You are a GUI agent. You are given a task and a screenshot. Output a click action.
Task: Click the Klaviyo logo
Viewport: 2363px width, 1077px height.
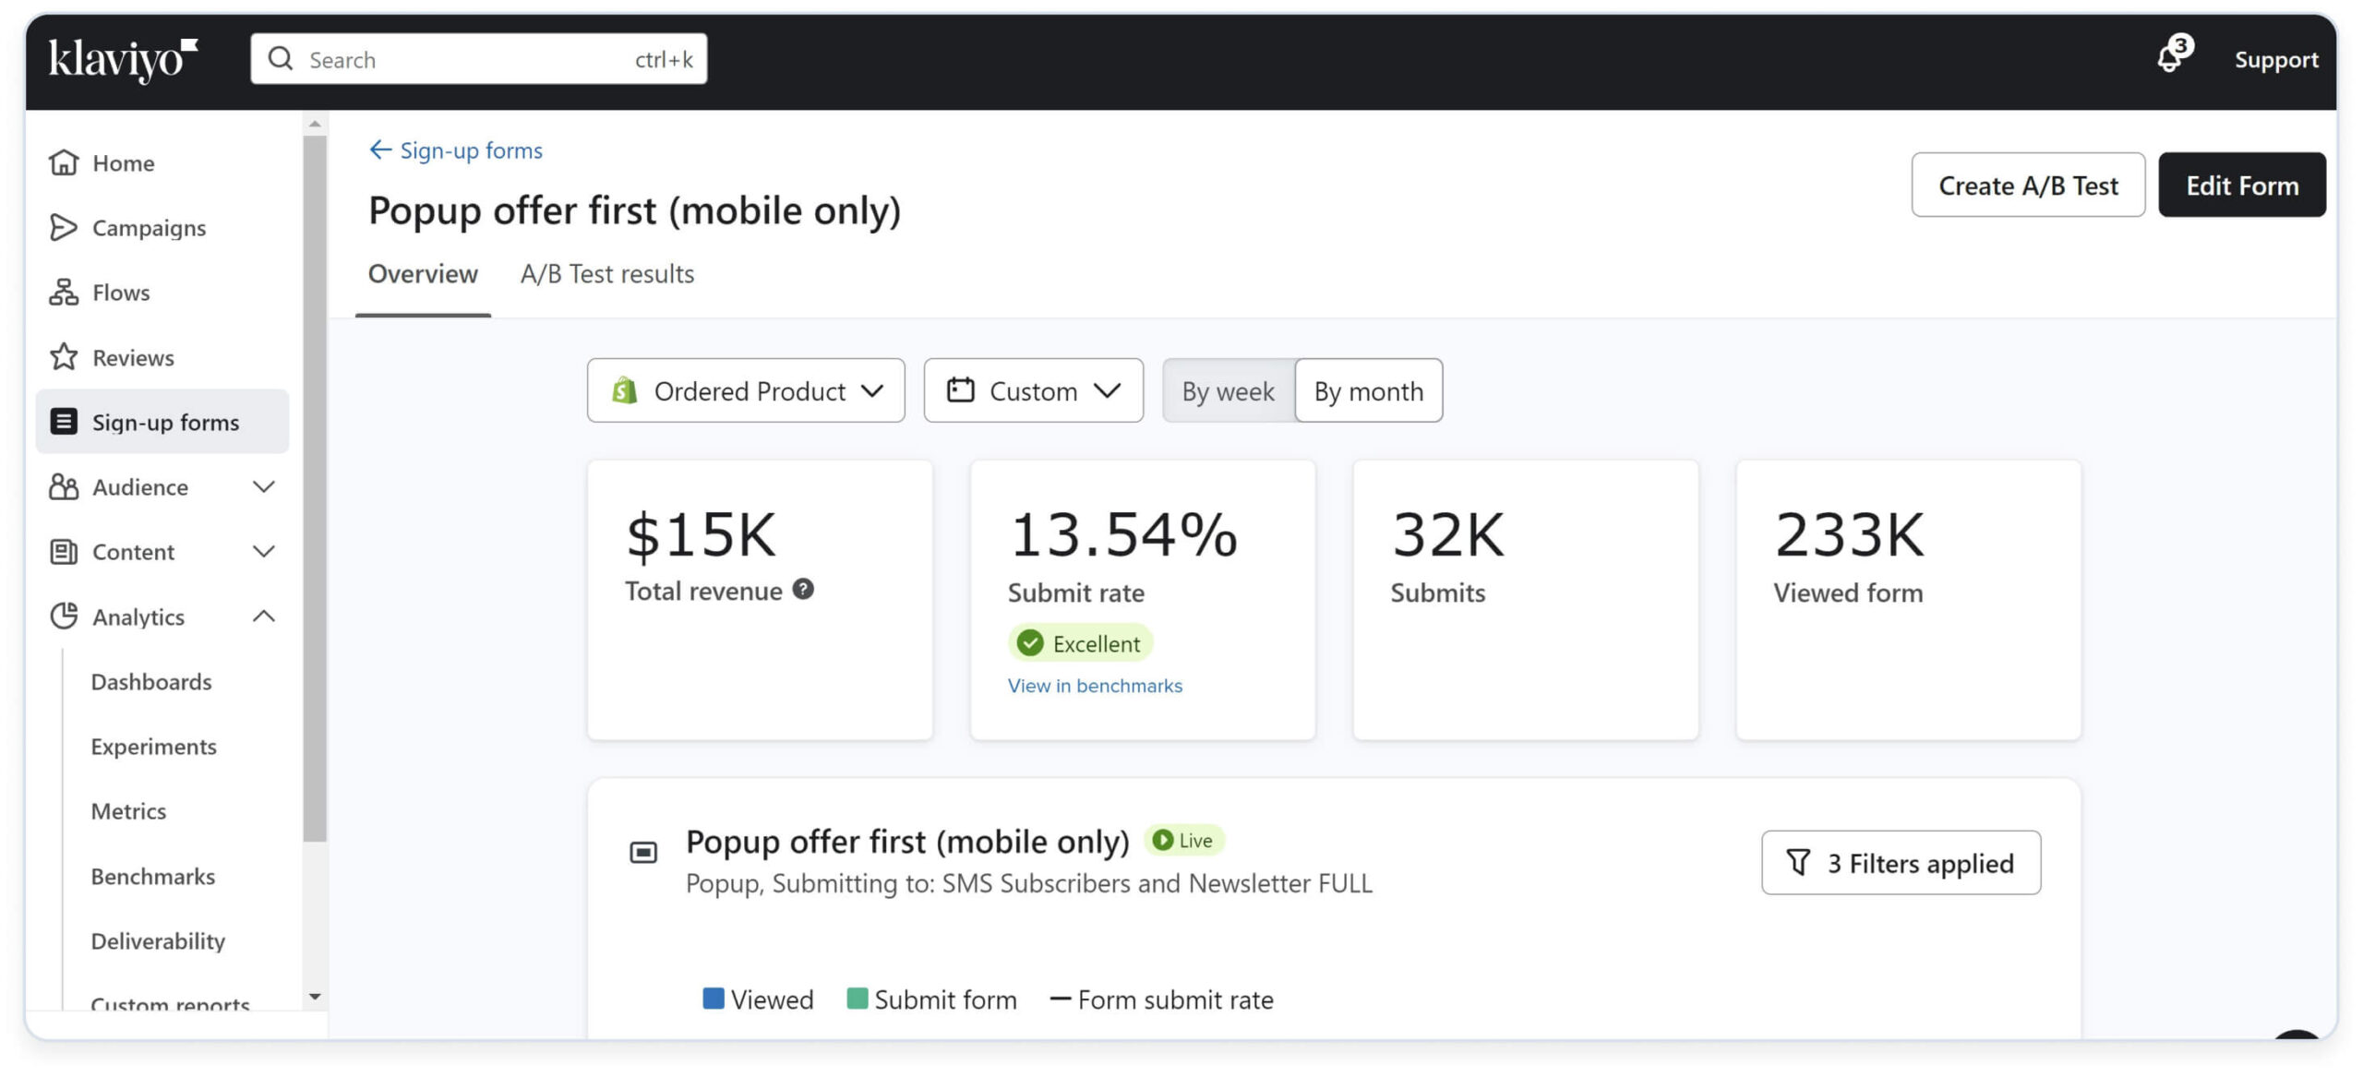coord(123,59)
